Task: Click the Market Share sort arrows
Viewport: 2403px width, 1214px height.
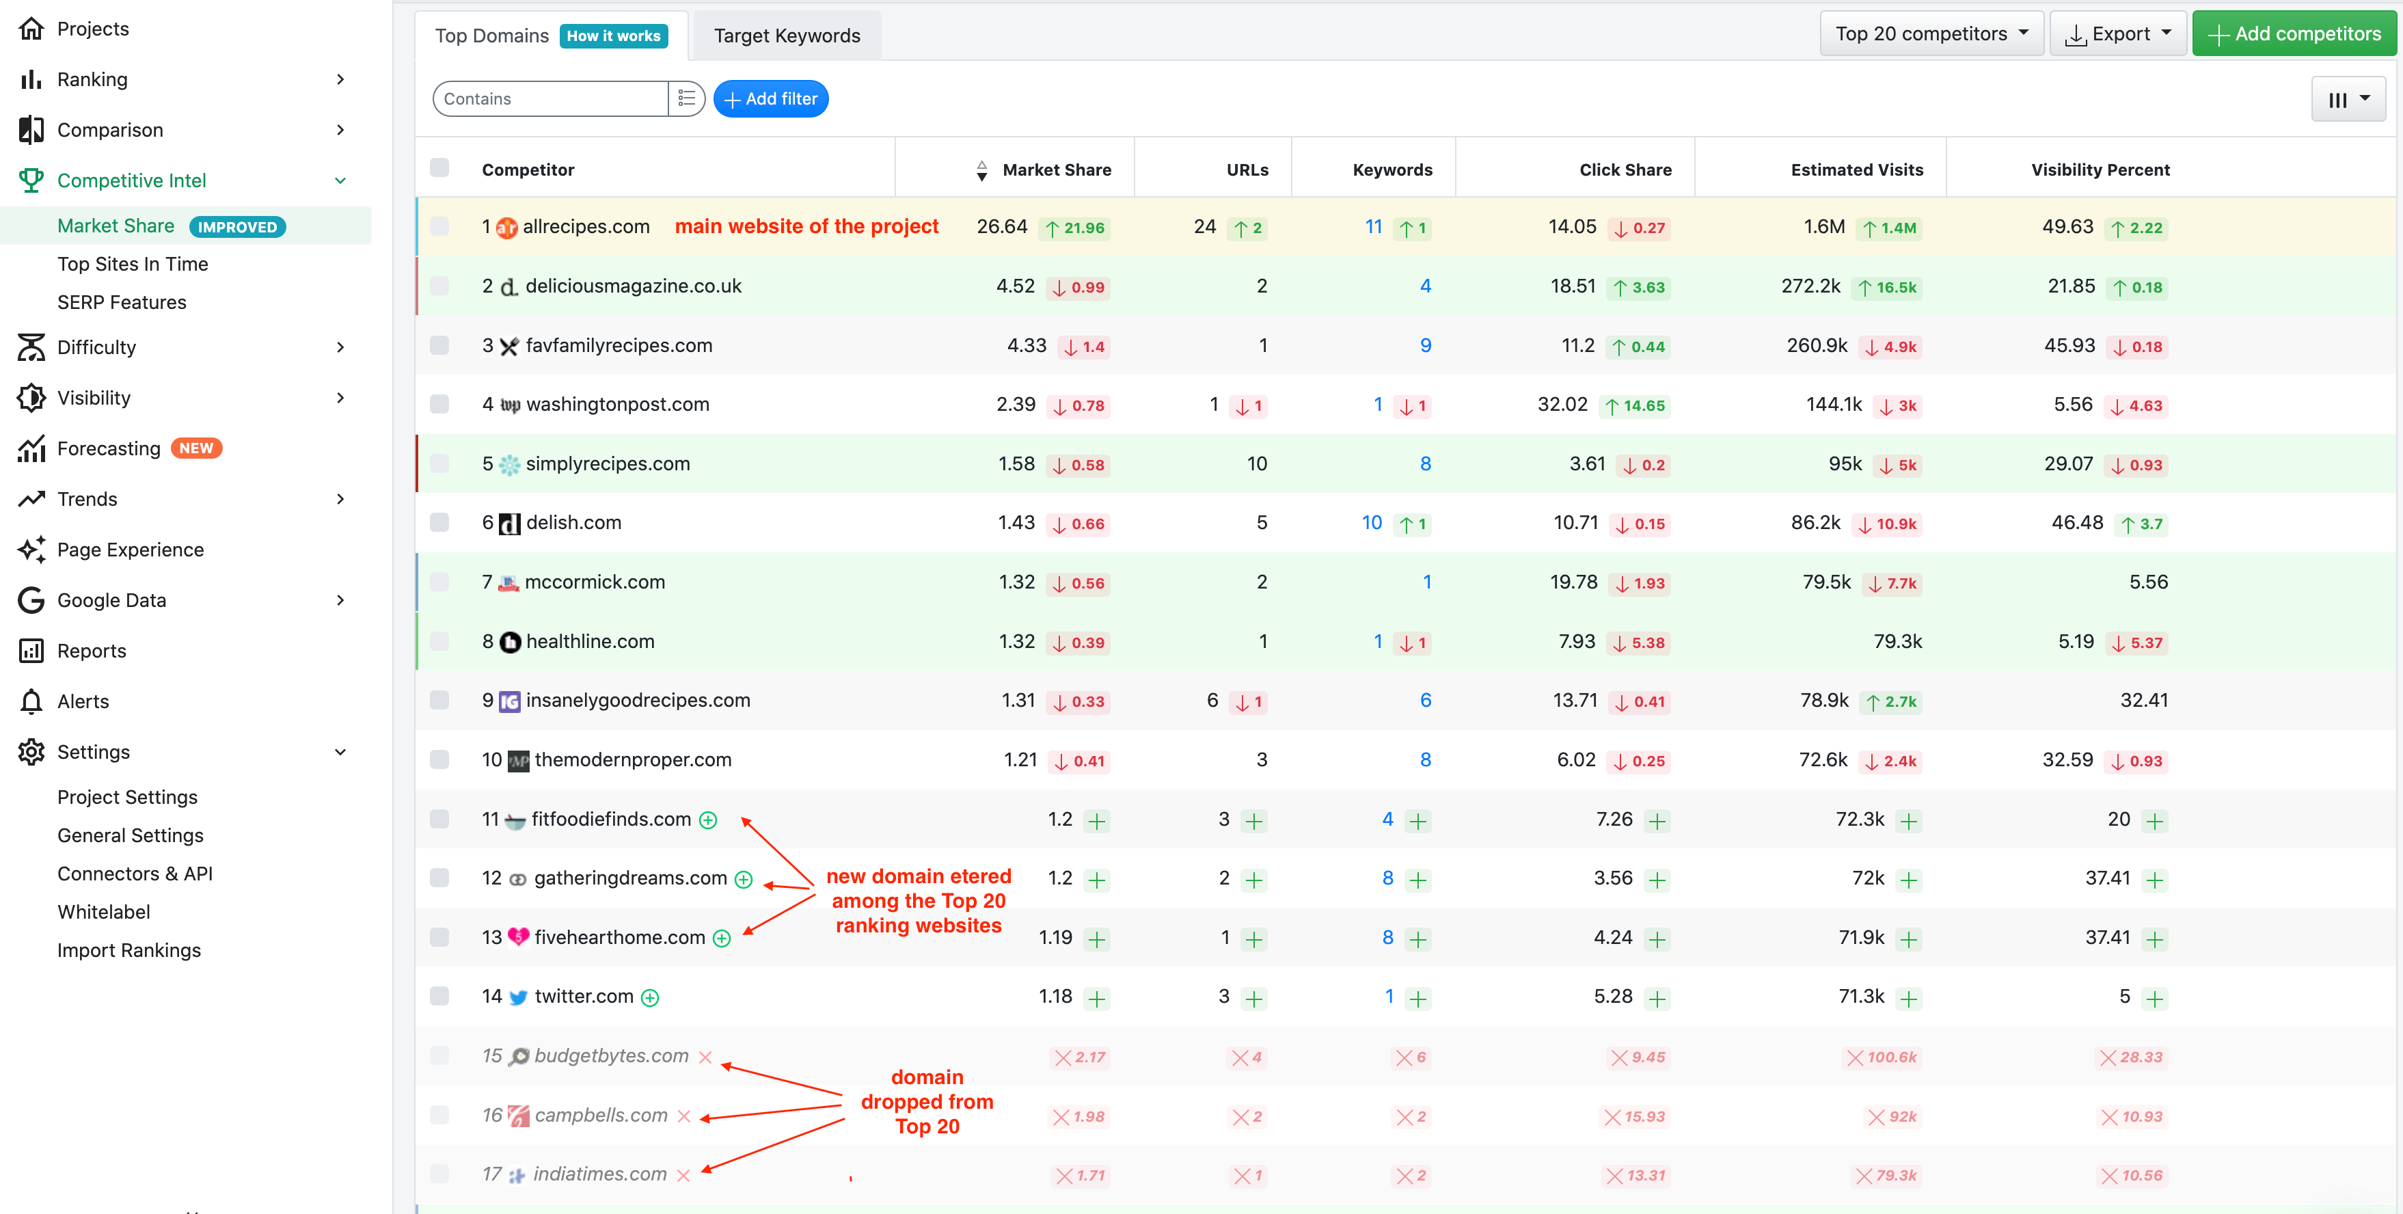Action: coord(981,170)
